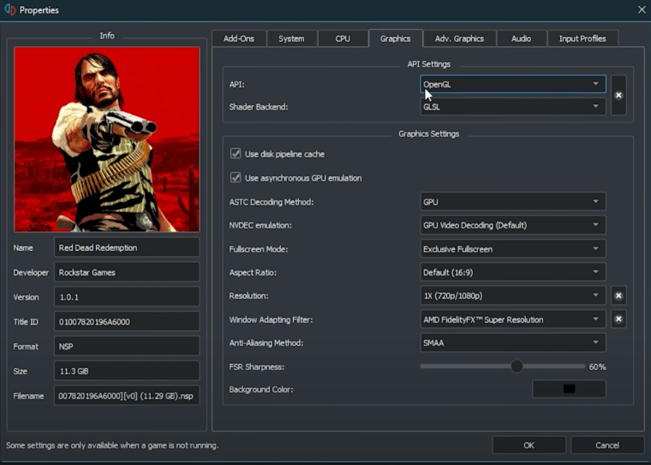Click the Filename field ending in .nsp
Screen dimensions: 651x465
[x=127, y=396]
